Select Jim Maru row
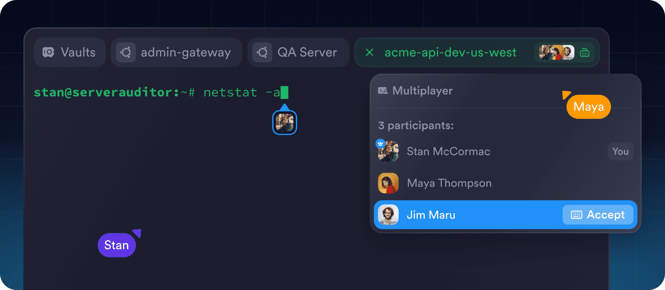The width and height of the screenshot is (665, 290). (505, 215)
